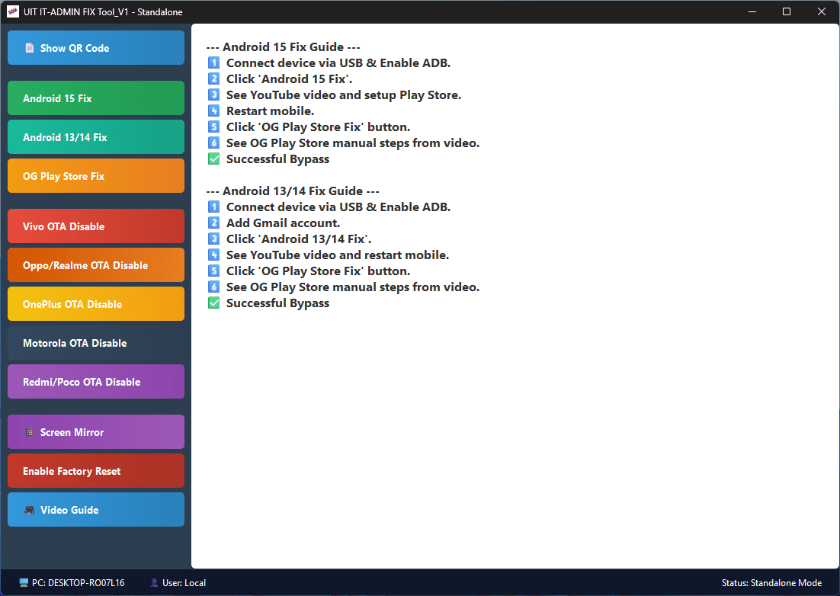Screen dimensions: 840x596
Task: Click the monitor mirror icon on Screen Mirror
Action: pos(30,432)
